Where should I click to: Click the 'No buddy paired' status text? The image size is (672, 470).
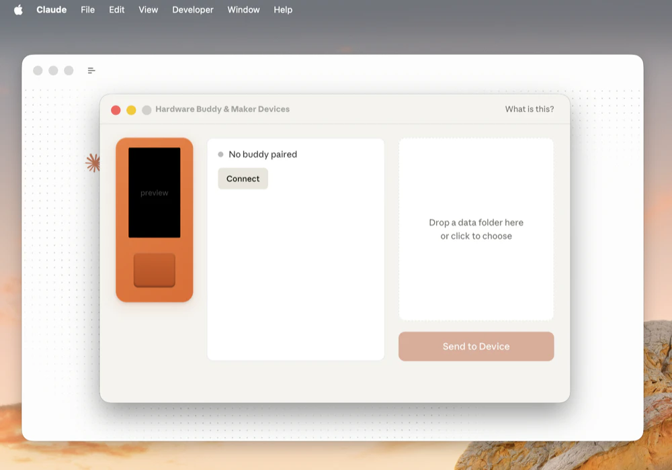262,154
